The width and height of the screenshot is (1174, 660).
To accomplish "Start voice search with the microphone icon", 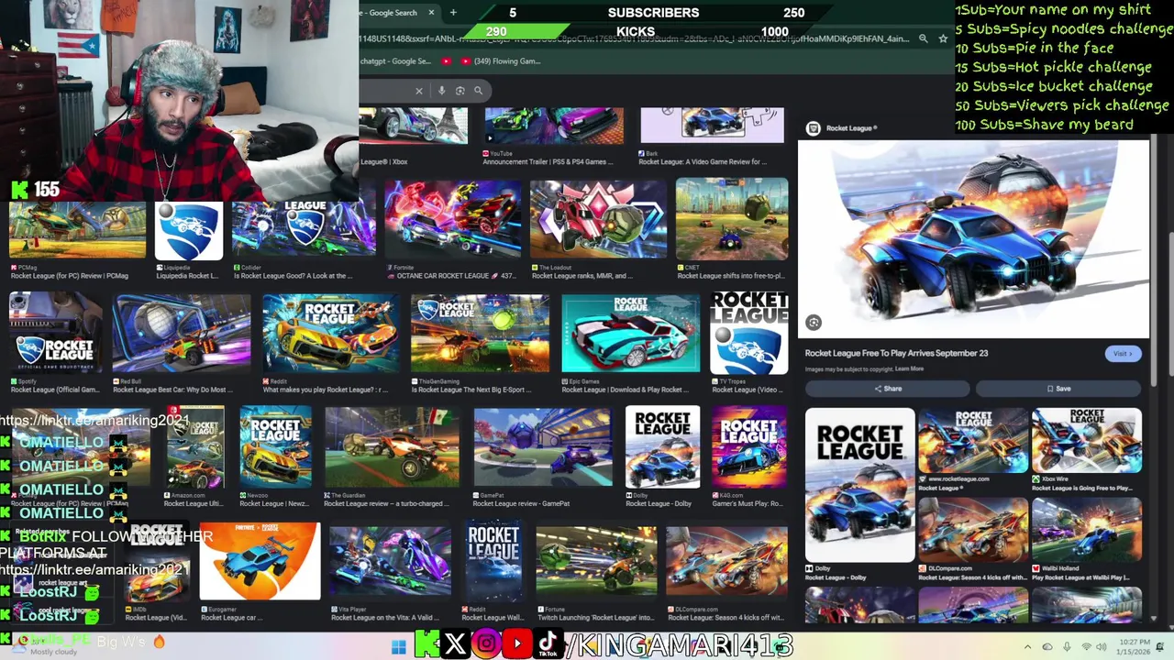I will (x=442, y=91).
